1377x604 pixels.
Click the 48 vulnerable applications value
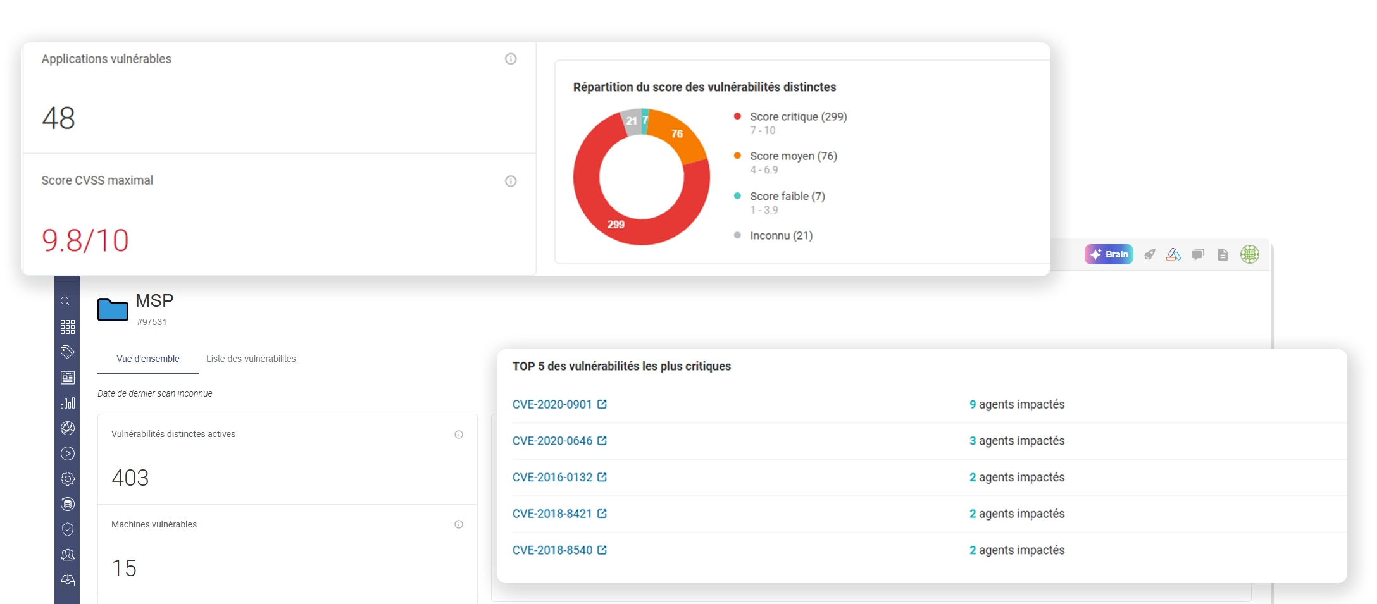[59, 118]
